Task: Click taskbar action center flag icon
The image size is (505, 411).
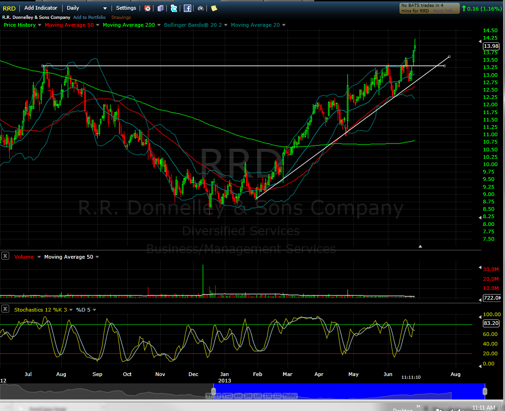Action: [x=438, y=410]
